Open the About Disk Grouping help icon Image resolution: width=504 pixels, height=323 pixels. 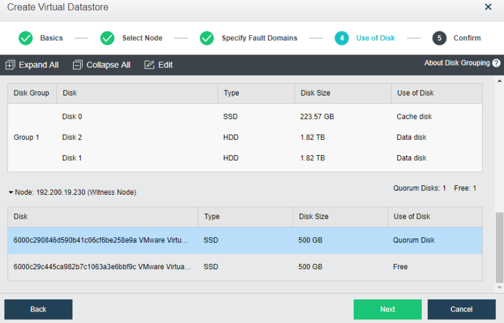point(496,63)
